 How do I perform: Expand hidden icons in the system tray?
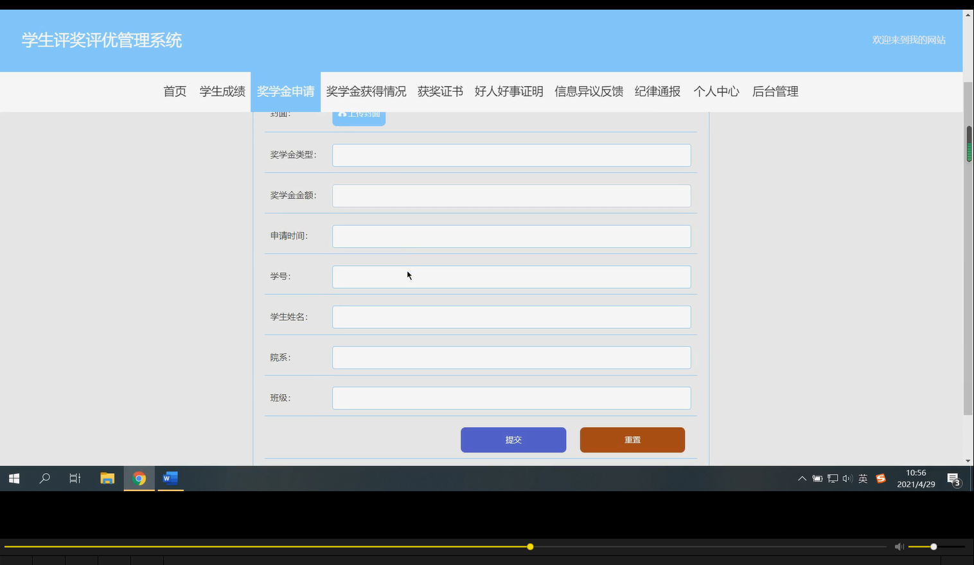(x=802, y=478)
